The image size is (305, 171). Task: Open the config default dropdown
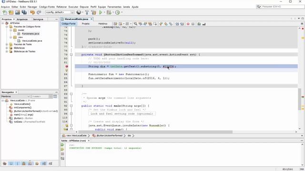(60, 12)
